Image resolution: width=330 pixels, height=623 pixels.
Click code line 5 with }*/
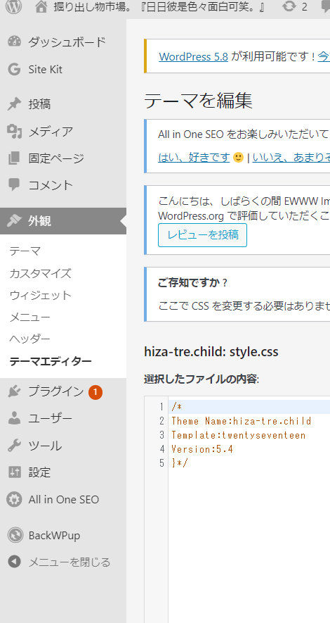coord(180,463)
